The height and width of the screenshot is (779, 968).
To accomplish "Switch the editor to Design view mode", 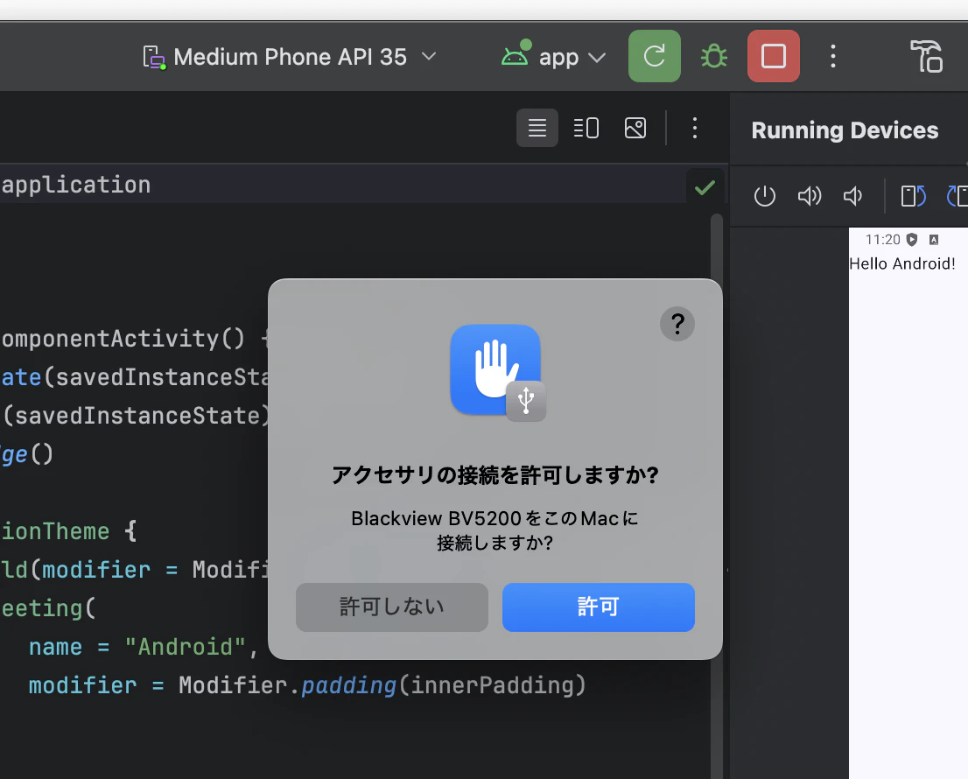I will 635,128.
